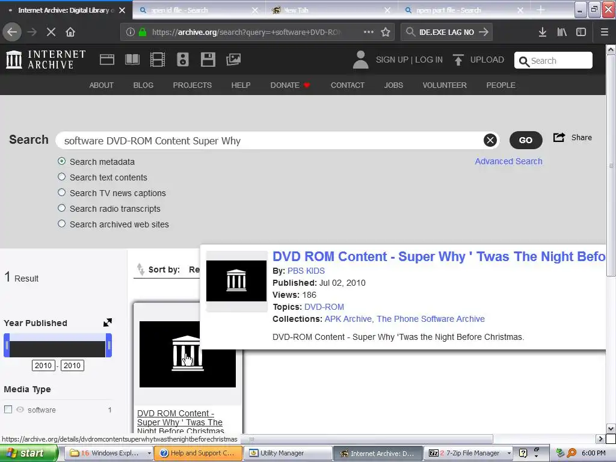This screenshot has width=616, height=462.
Task: Click the Firefox search bar field
Action: [446, 32]
